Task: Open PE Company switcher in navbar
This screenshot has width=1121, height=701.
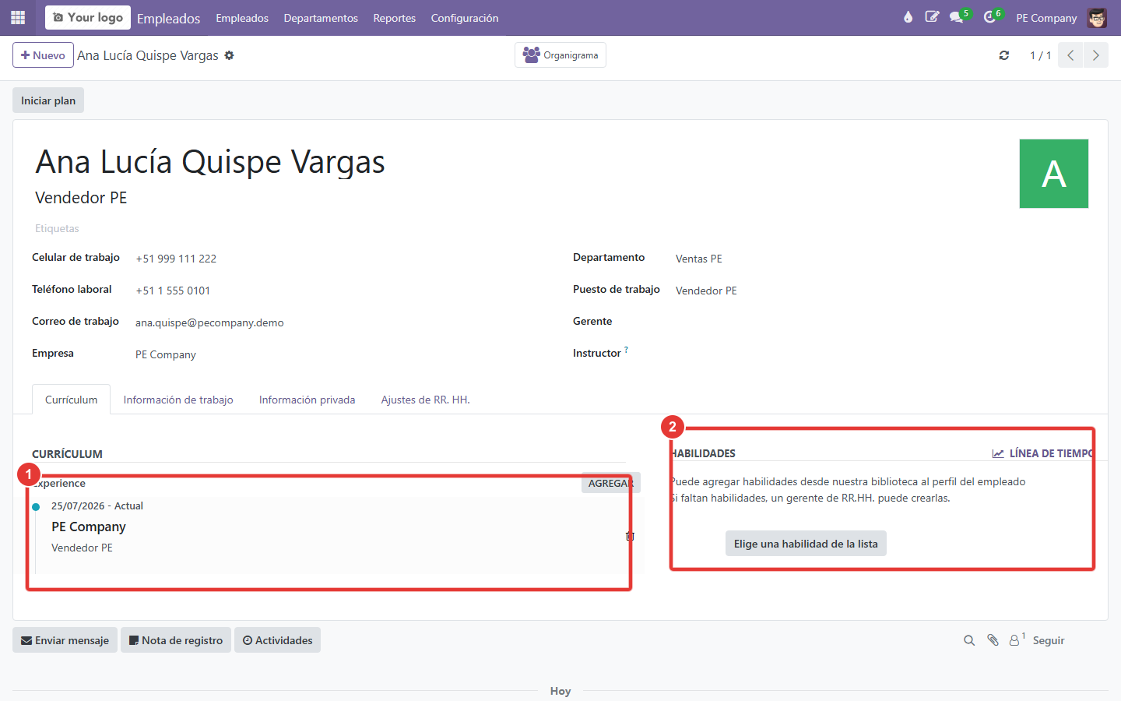Action: coord(1046,18)
